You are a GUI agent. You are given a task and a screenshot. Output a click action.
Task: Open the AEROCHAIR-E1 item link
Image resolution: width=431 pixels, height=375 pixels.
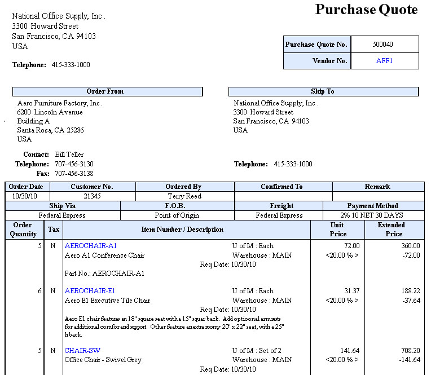click(x=90, y=291)
